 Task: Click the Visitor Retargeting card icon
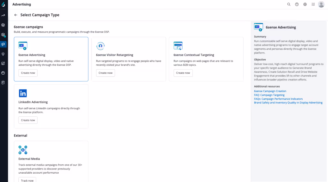click(x=100, y=46)
